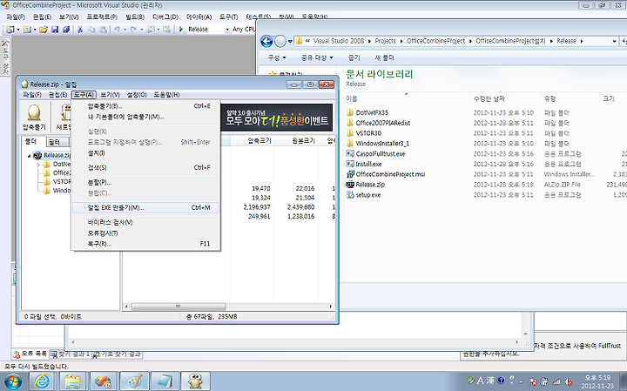
Task: Open the 공유 대상 dropdown in Explorer
Action: pyautogui.click(x=317, y=57)
